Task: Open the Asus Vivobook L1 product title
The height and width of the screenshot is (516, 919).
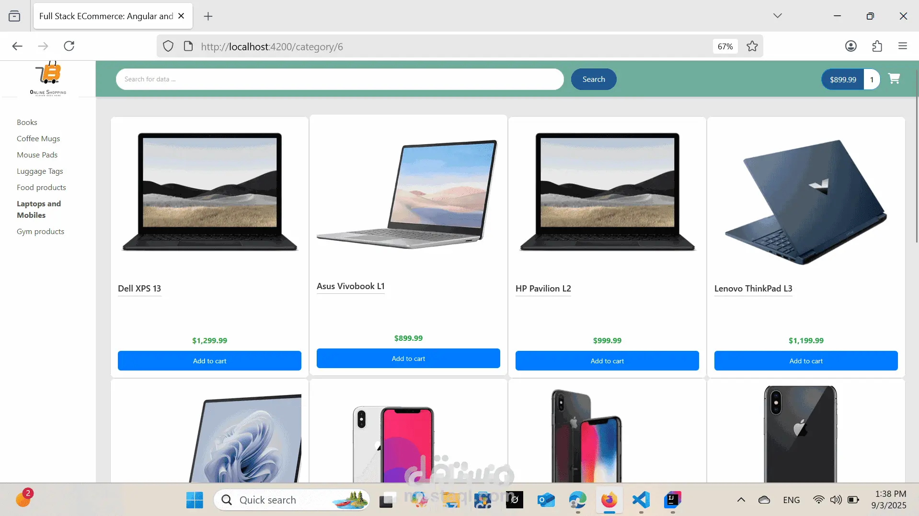Action: tap(351, 286)
